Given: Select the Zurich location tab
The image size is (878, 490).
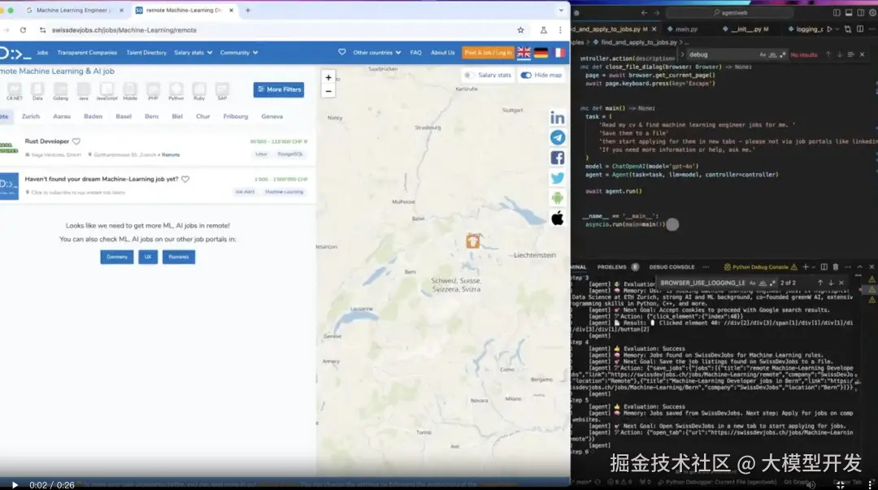Looking at the screenshot, I should (x=31, y=116).
